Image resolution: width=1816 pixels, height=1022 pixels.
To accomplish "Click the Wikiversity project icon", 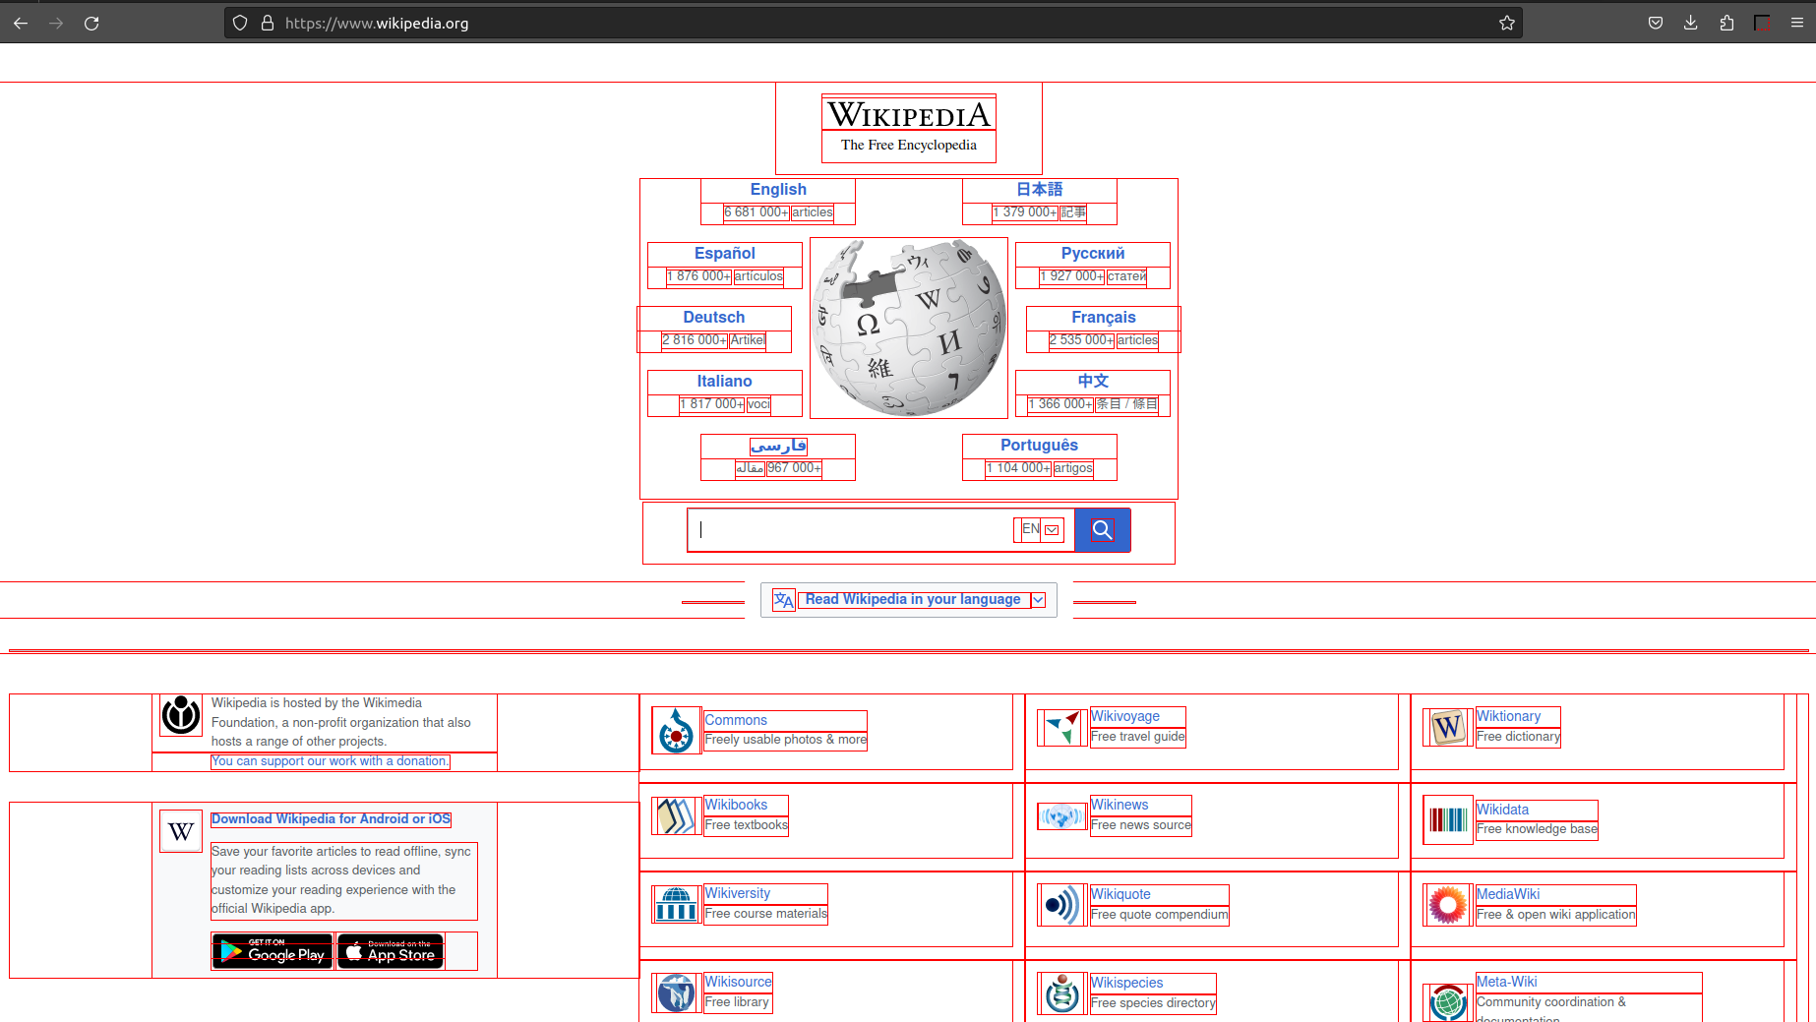I will pyautogui.click(x=677, y=904).
